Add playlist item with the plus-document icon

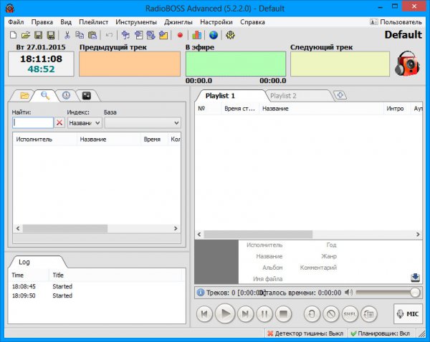(138, 35)
